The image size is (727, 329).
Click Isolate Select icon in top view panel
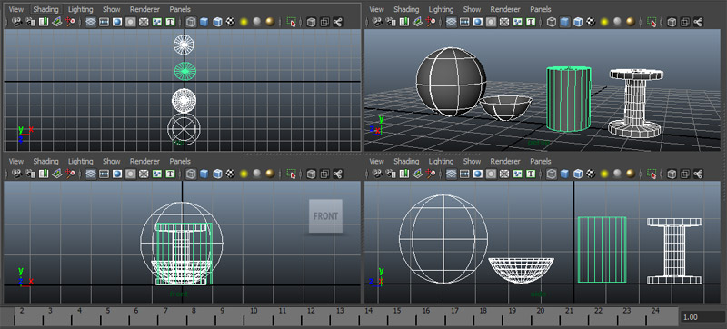click(x=291, y=22)
